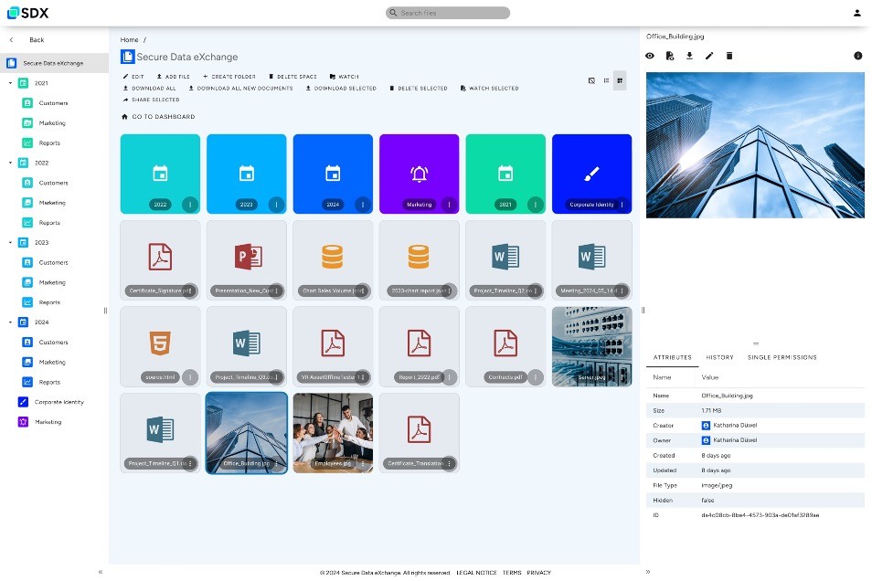The image size is (872, 581).
Task: Collapse right panel with double chevron
Action: tap(648, 572)
